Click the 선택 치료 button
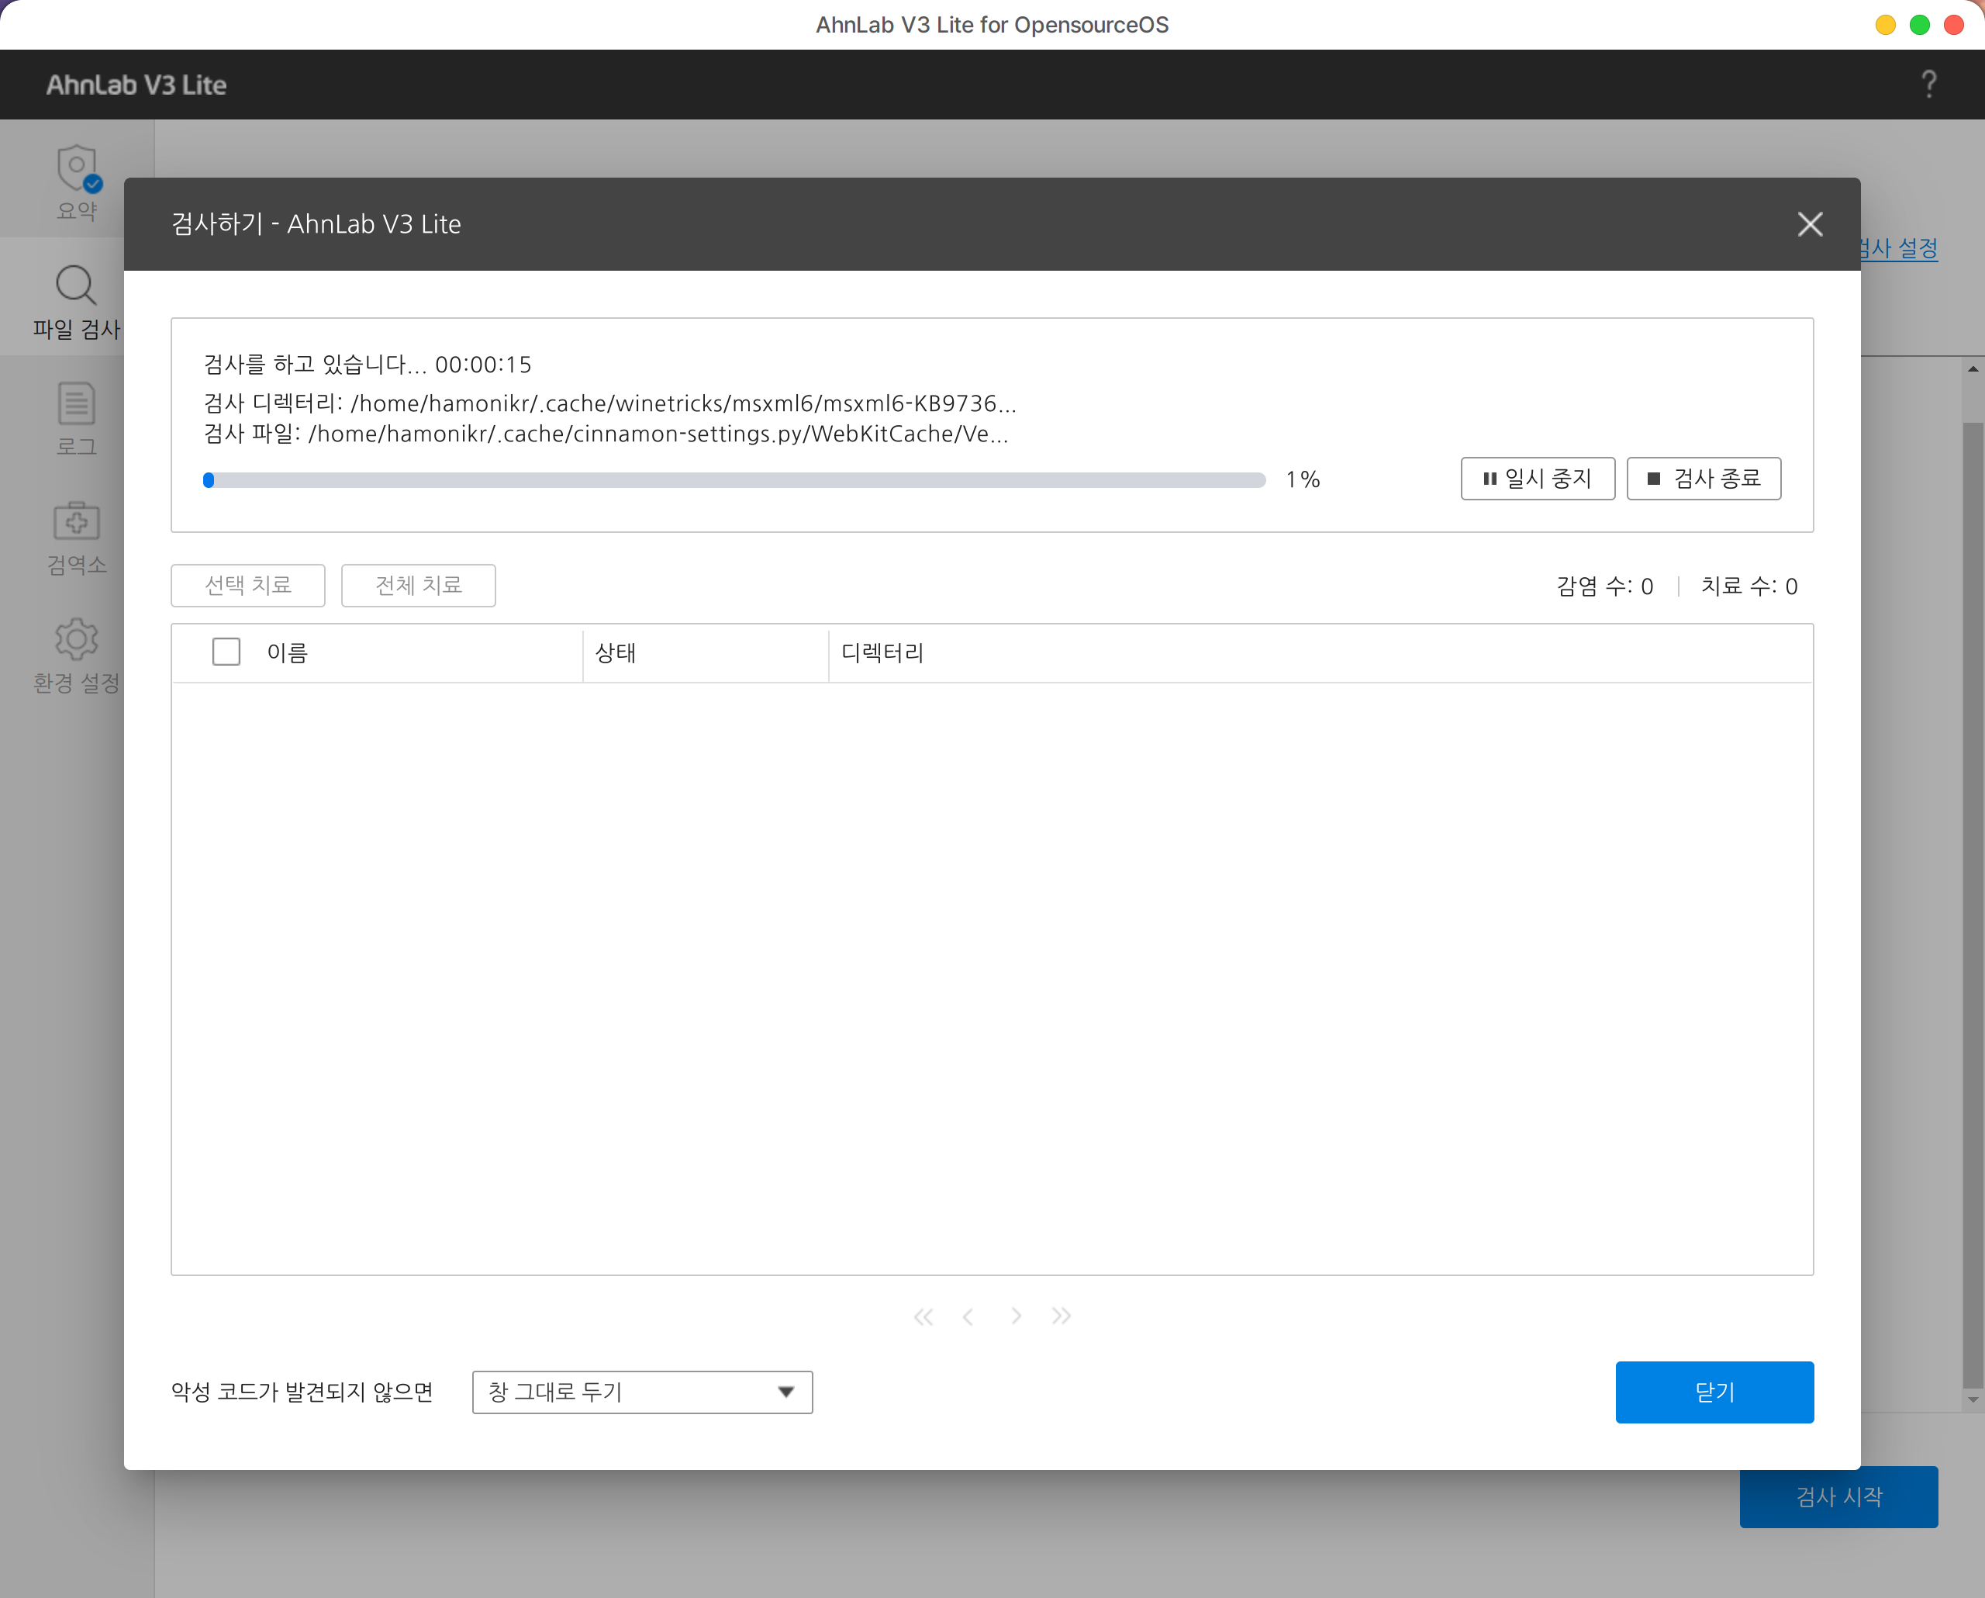This screenshot has height=1598, width=1985. point(247,586)
